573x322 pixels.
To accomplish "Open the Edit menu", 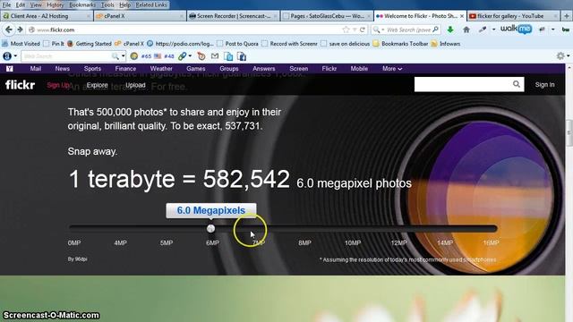I will (x=20, y=4).
